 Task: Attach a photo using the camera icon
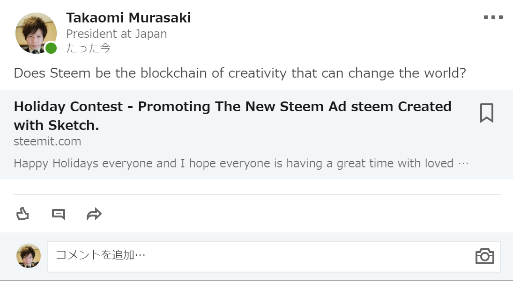click(x=484, y=256)
